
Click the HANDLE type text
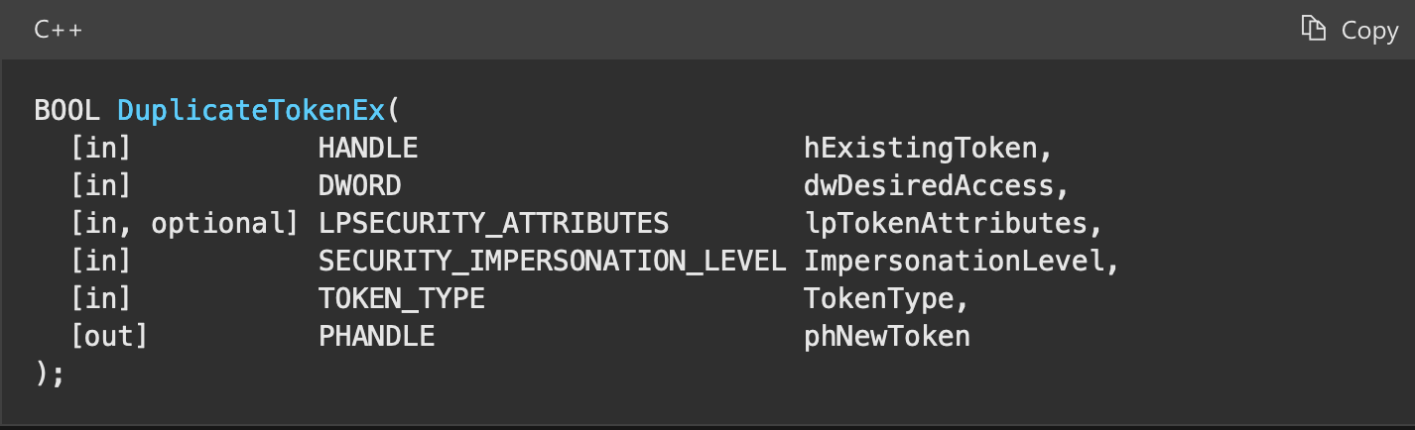pyautogui.click(x=367, y=149)
